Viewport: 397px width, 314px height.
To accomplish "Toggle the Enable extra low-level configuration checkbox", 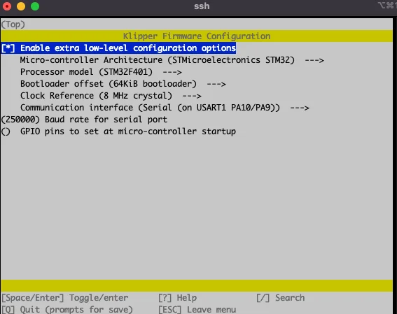I will point(8,48).
